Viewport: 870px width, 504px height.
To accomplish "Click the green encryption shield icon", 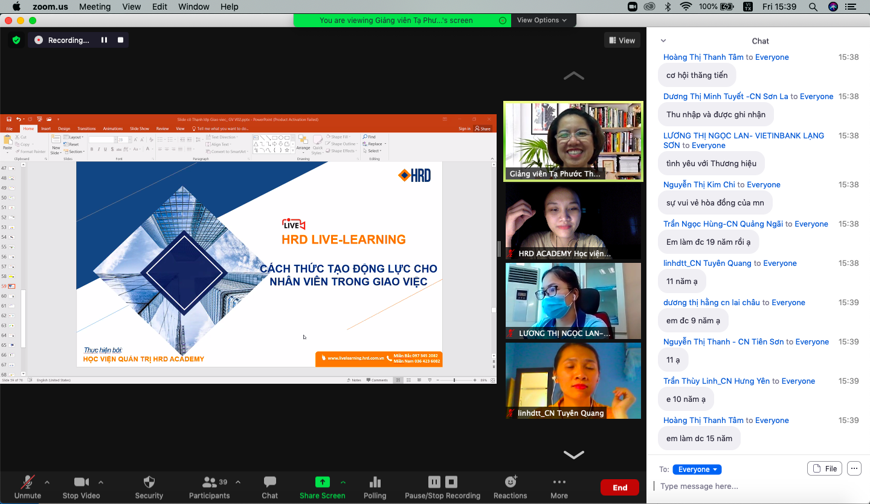I will 16,40.
